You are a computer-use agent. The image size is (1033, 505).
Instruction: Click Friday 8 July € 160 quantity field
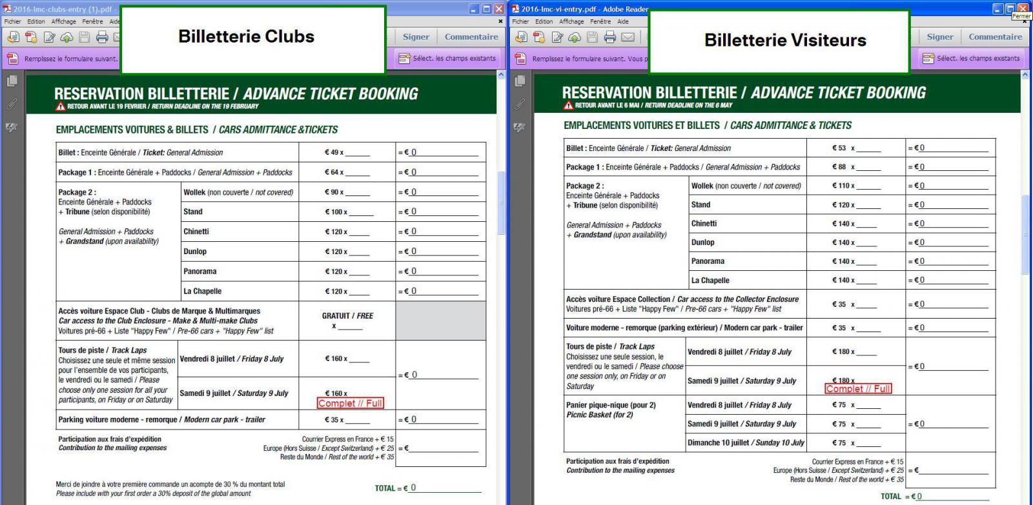[358, 359]
